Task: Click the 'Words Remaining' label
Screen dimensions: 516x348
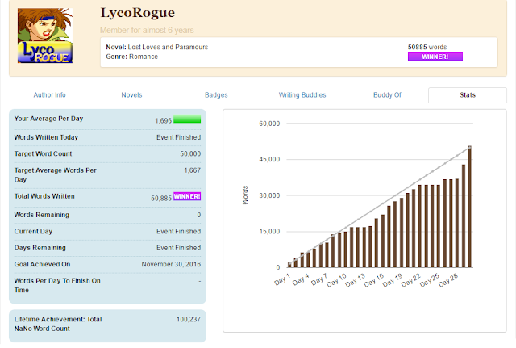Action: point(41,215)
